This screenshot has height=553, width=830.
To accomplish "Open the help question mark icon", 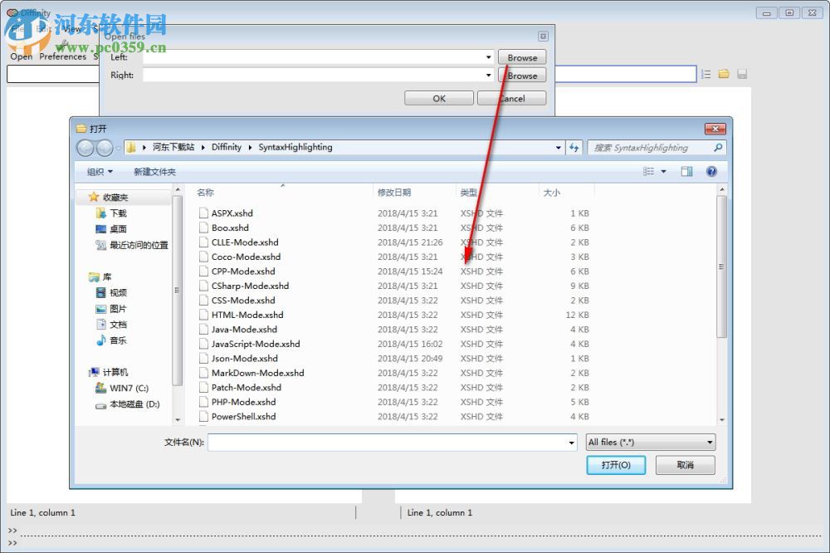I will 711,171.
